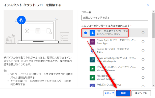Click the laptop illustration image
Screen dimensions: 155x98
click(x=38, y=31)
